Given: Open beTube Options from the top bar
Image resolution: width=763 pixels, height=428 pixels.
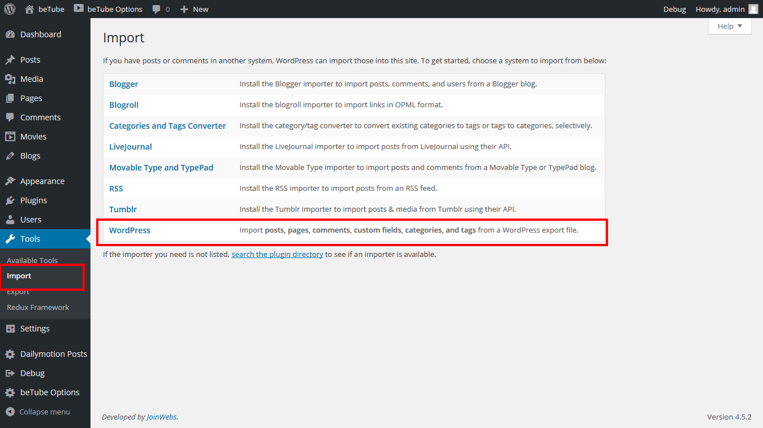Looking at the screenshot, I should [x=107, y=8].
